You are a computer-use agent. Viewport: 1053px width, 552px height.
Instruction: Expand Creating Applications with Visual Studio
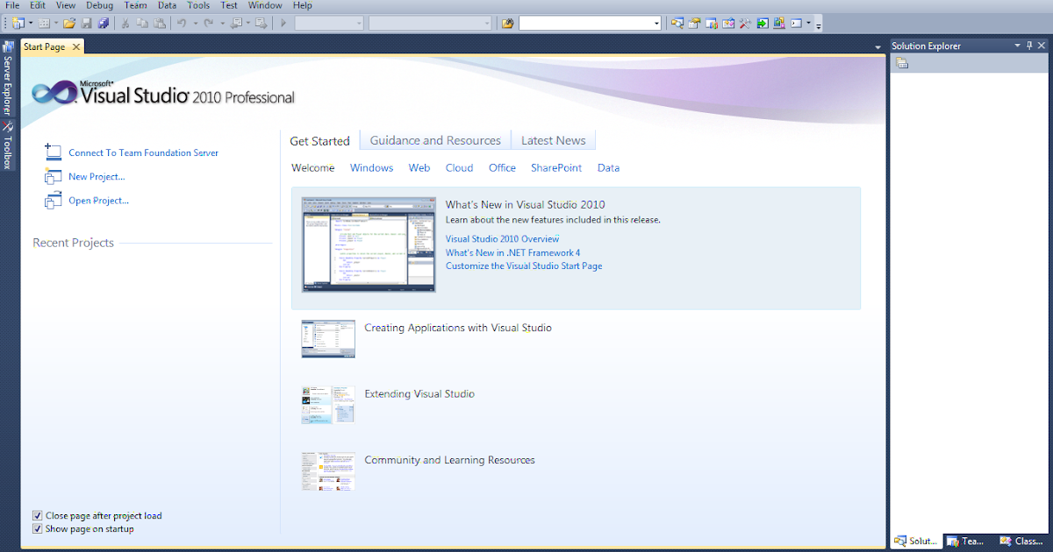tap(458, 328)
